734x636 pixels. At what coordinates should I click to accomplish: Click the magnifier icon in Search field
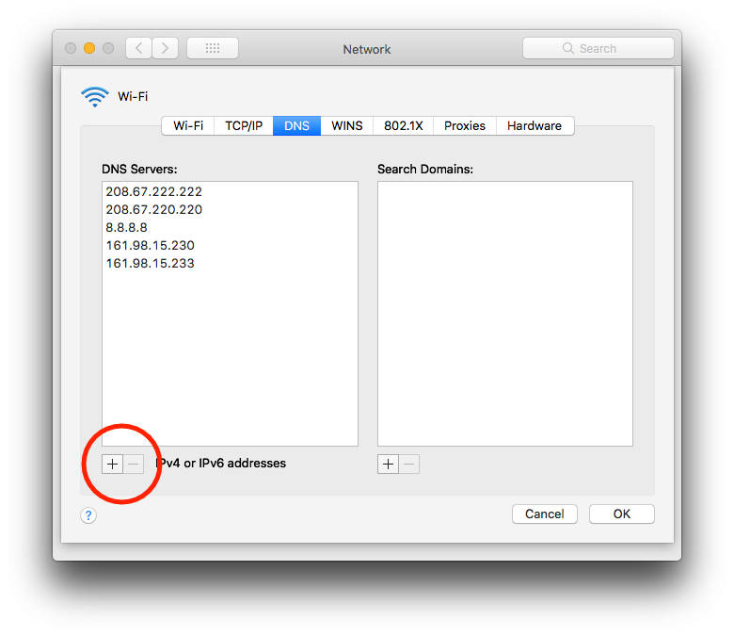click(x=567, y=48)
